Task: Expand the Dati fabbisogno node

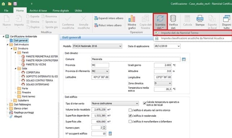Action: click(8, 104)
